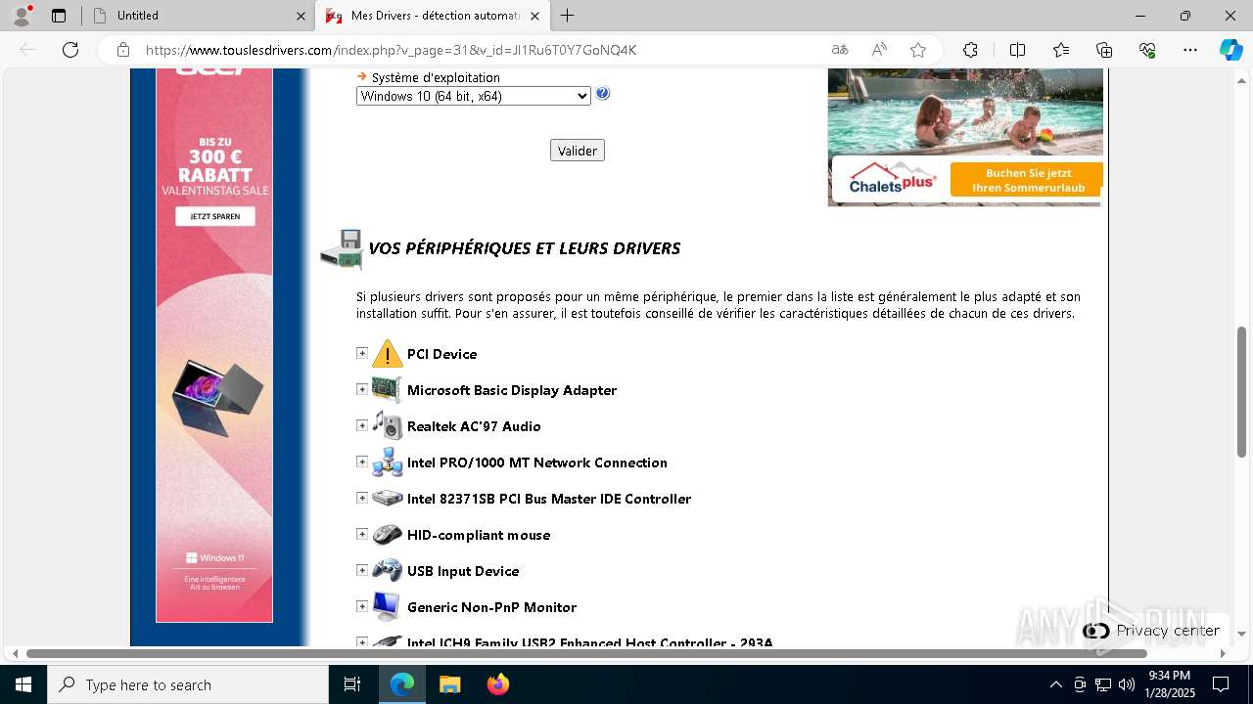
Task: Click the HID-compliant mouse icon
Action: click(x=388, y=535)
